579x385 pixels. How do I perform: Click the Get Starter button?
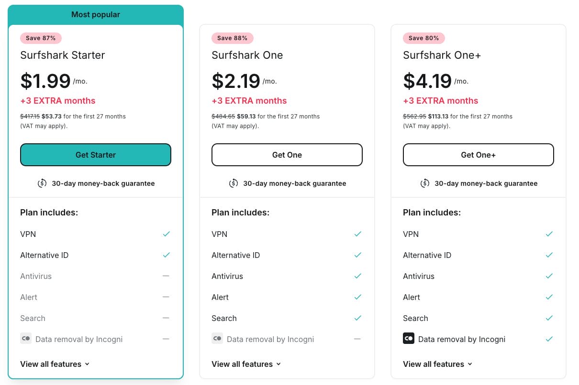pyautogui.click(x=96, y=155)
